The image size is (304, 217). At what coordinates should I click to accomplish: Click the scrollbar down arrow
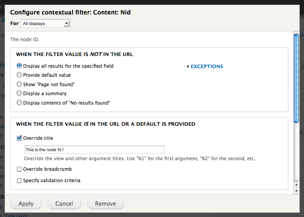point(297,190)
